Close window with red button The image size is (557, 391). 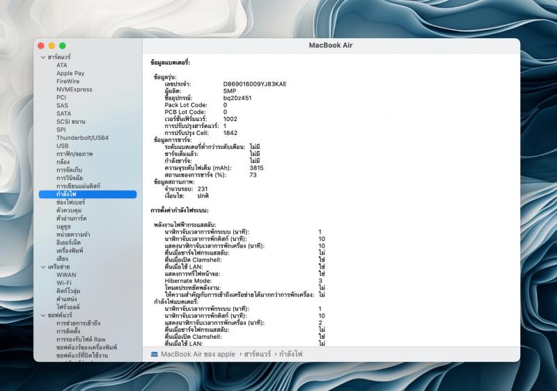(41, 46)
